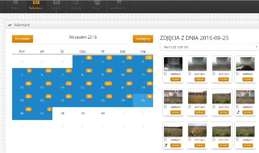Click the Wrzesień 2016 month title
The image size is (259, 153).
83,37
